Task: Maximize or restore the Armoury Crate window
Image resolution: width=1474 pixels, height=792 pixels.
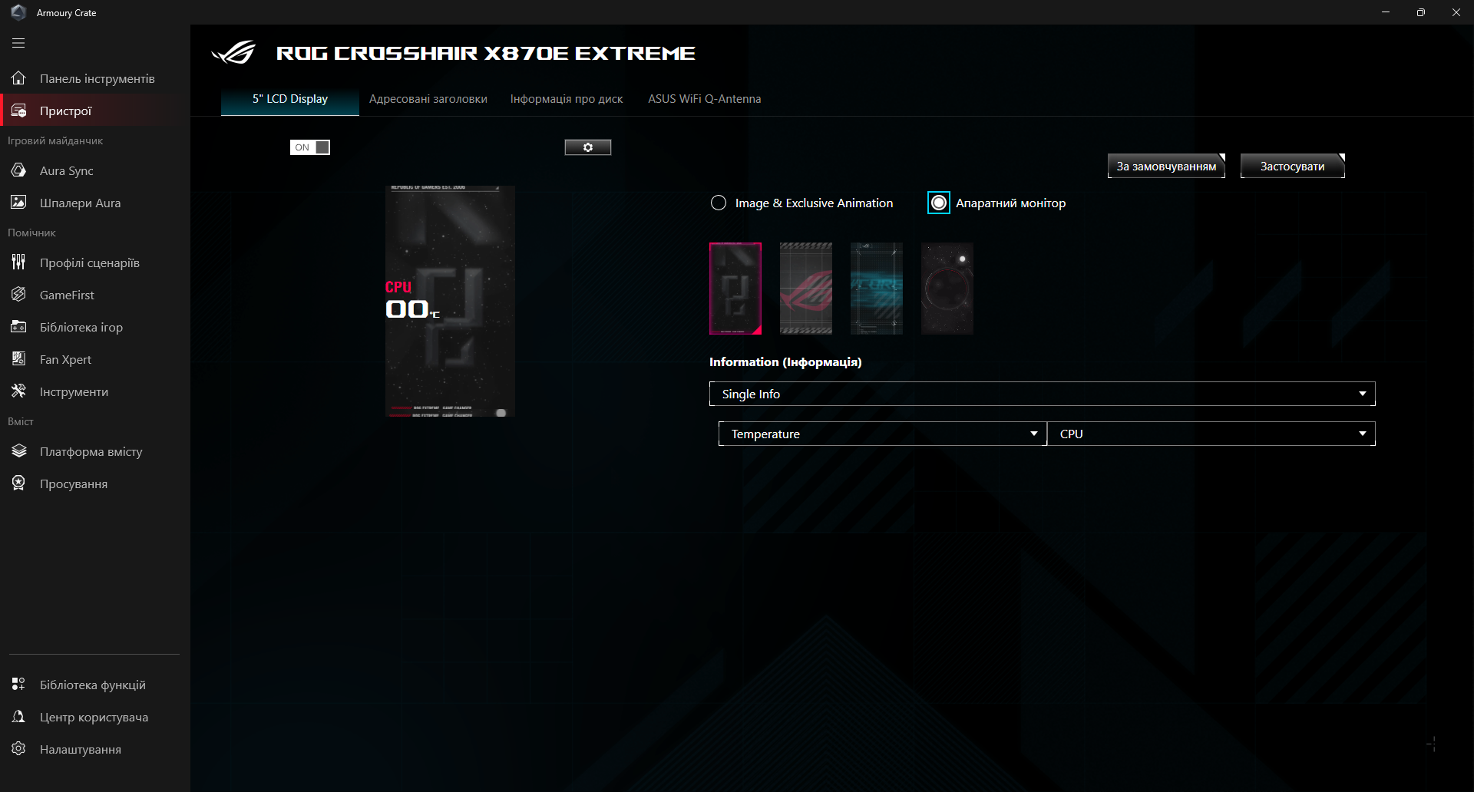Action: point(1421,12)
